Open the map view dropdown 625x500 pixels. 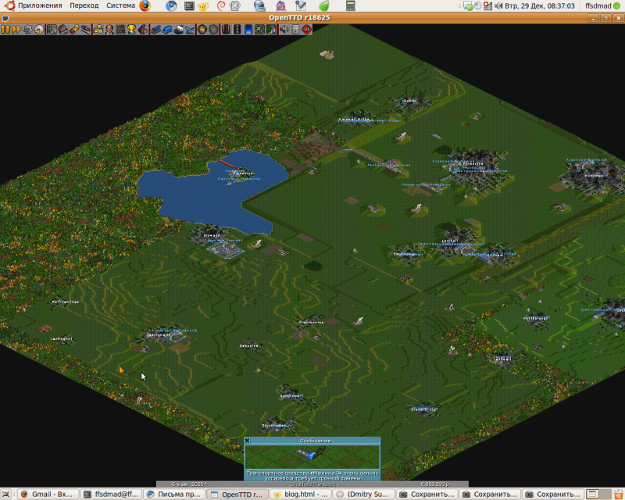pos(52,30)
